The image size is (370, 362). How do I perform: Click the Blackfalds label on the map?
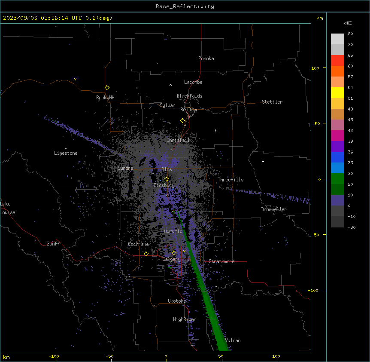tap(189, 96)
